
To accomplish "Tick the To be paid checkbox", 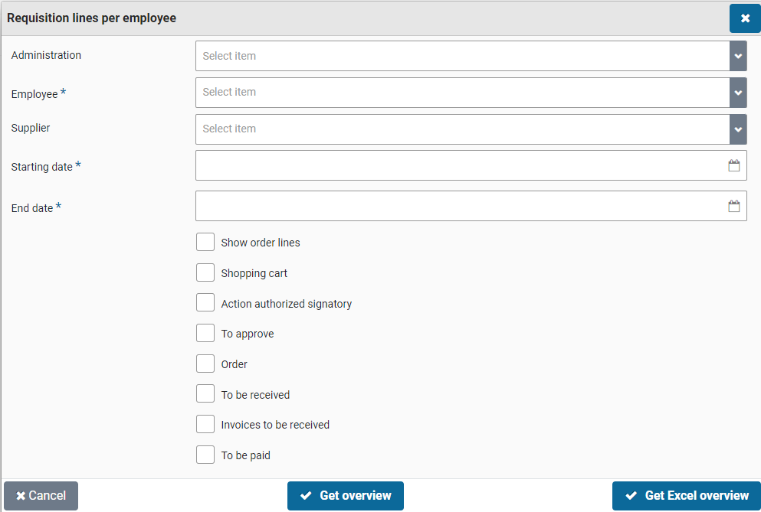I will click(x=205, y=455).
